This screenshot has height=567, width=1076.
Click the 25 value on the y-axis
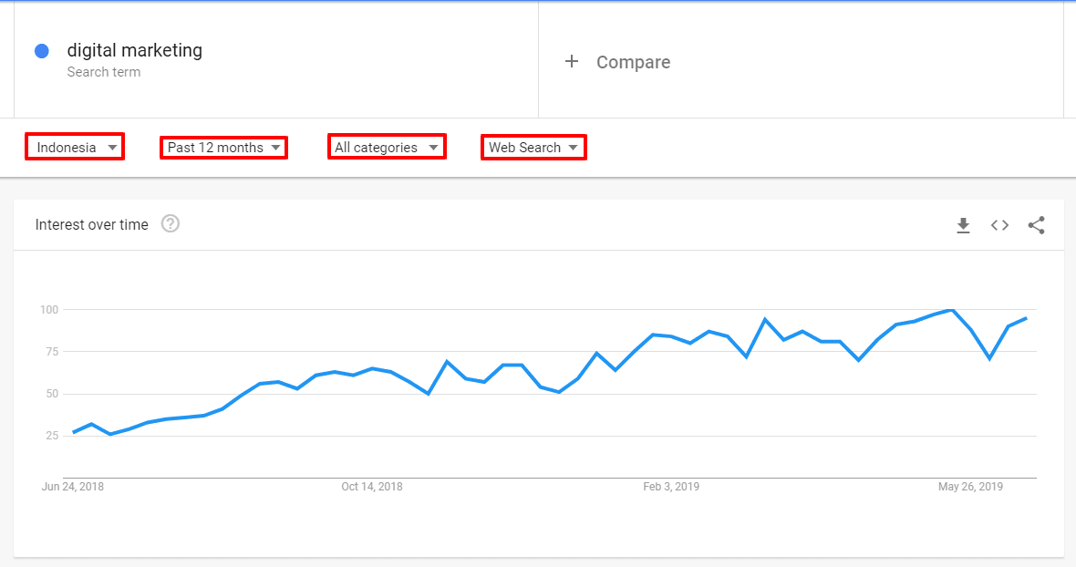[51, 436]
